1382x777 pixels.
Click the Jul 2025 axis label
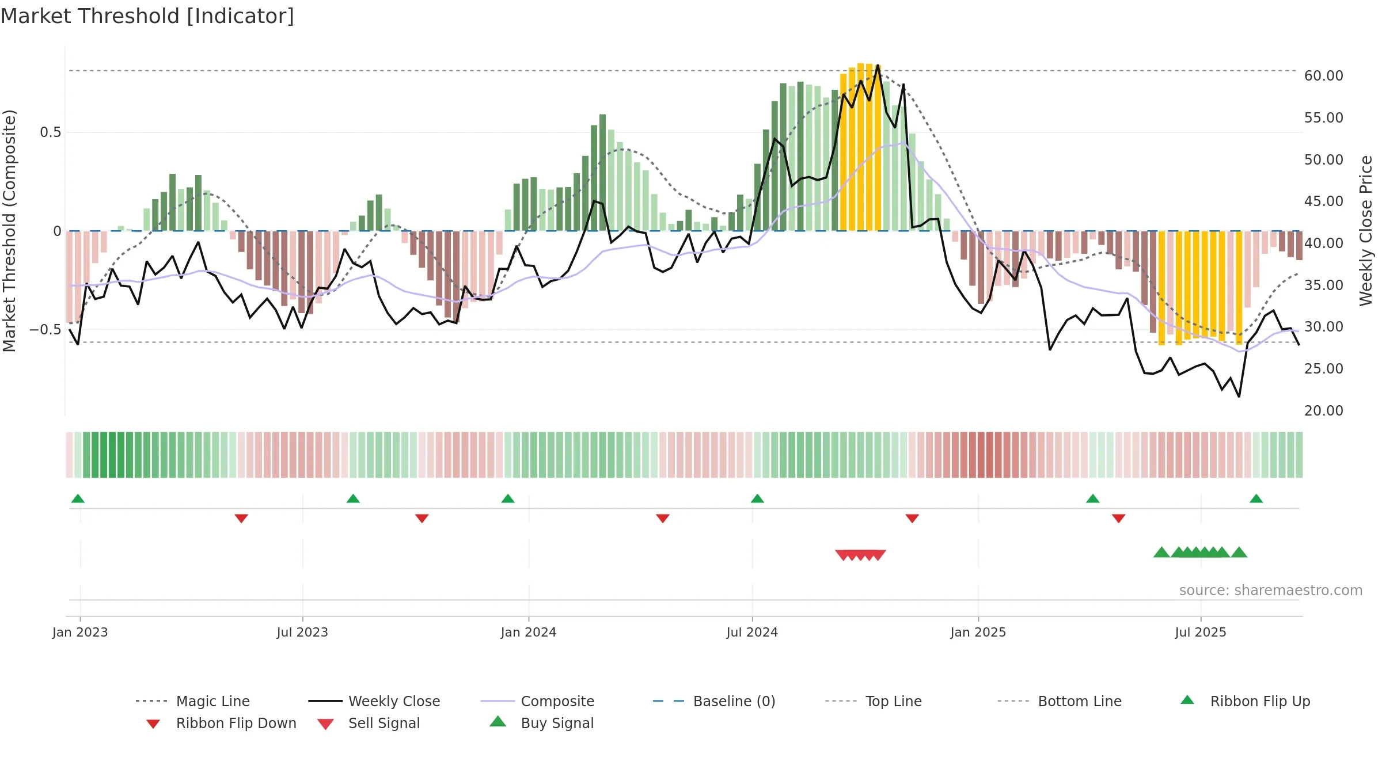coord(1201,633)
